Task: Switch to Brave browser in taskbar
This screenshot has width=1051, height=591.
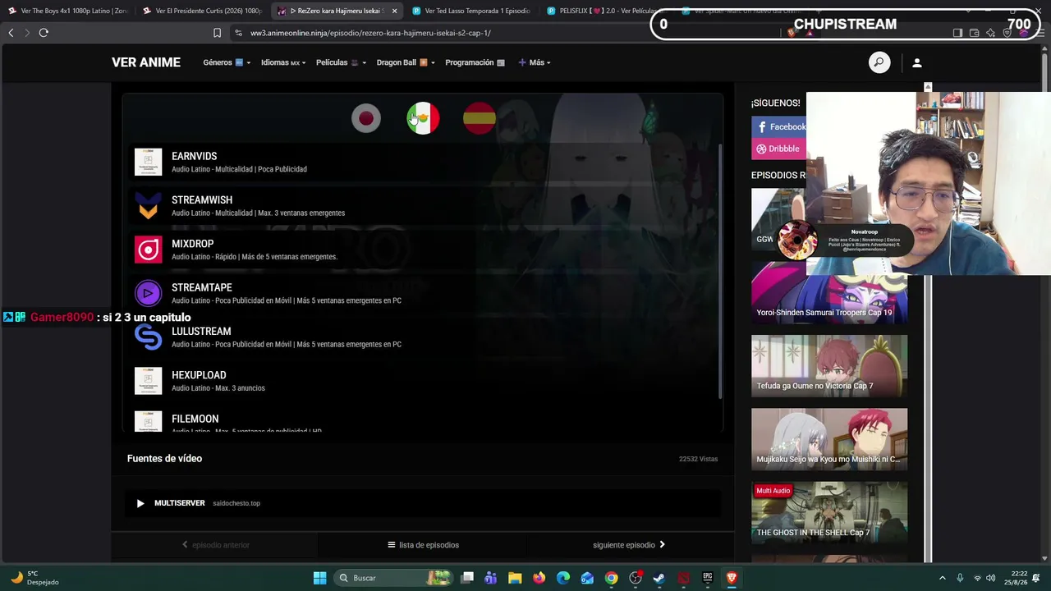Action: click(732, 578)
